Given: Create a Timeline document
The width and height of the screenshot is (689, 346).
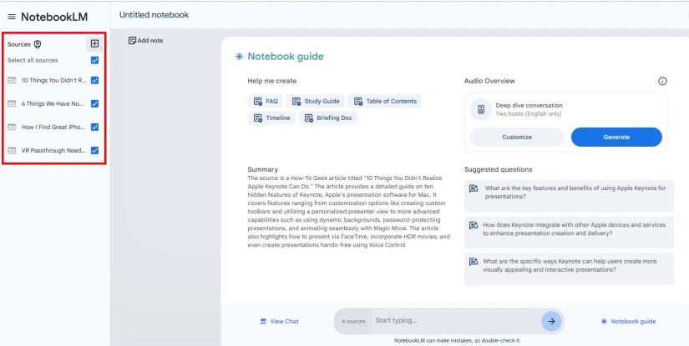Looking at the screenshot, I should pos(271,118).
